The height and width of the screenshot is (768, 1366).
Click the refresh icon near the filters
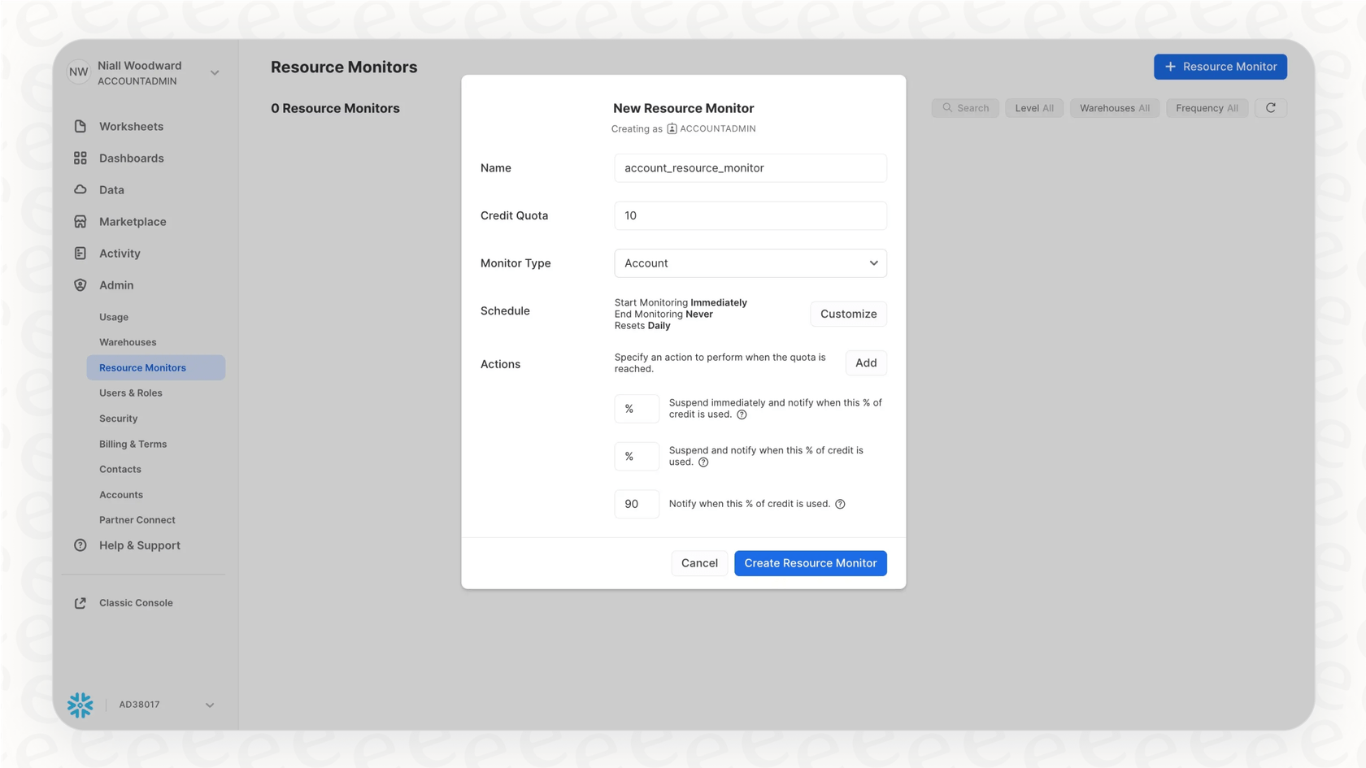[x=1271, y=107]
